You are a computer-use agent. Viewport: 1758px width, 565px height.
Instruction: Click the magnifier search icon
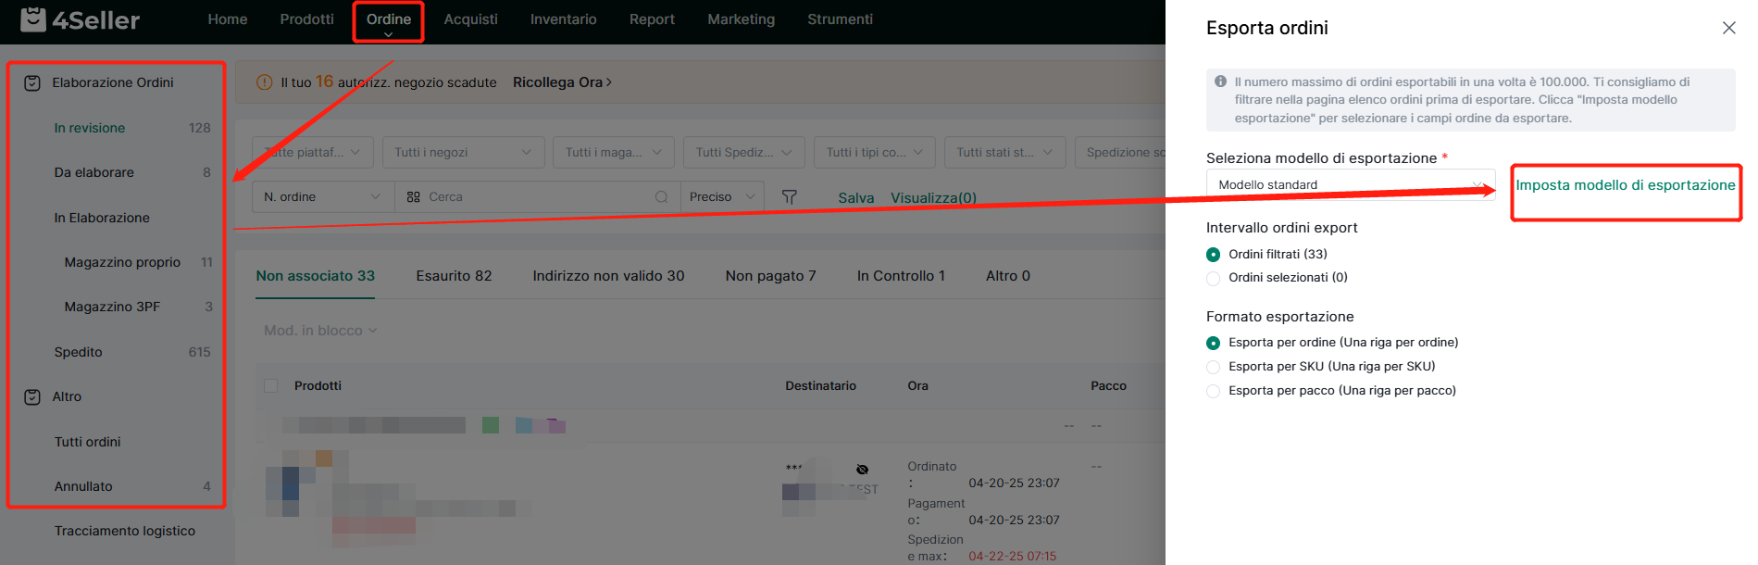661,197
